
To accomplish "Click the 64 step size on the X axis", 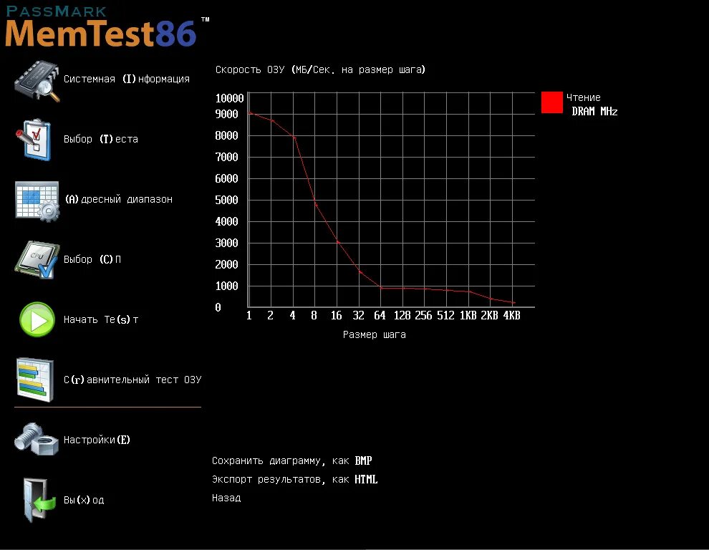I will 380,315.
